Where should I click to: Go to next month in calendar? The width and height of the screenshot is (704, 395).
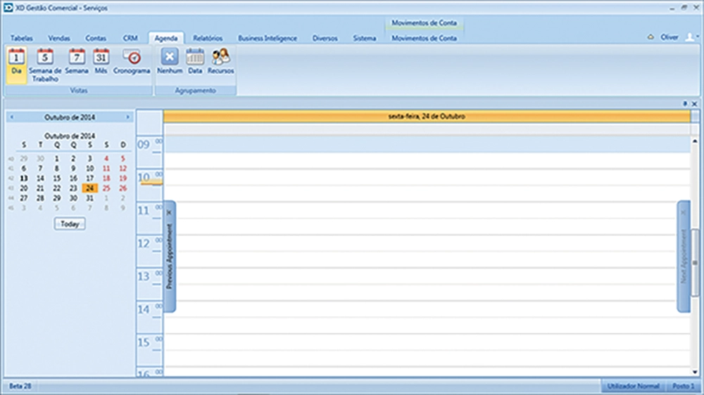click(x=127, y=117)
